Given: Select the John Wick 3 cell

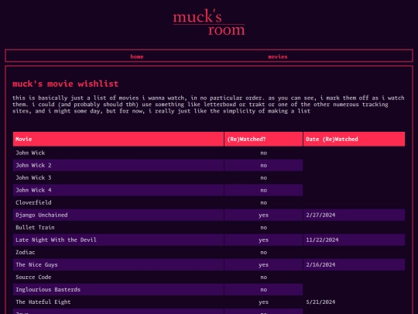Looking at the screenshot, I should pyautogui.click(x=118, y=178).
